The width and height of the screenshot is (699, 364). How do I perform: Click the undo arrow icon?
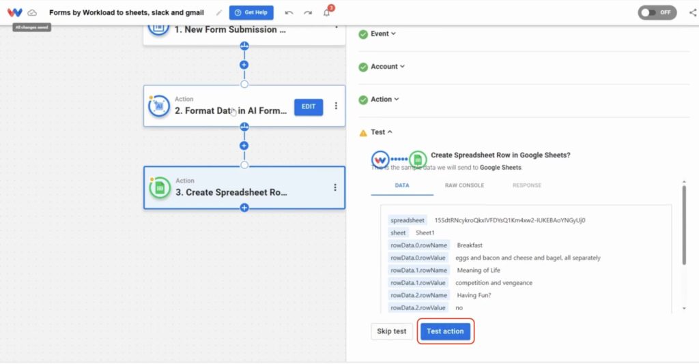(289, 12)
